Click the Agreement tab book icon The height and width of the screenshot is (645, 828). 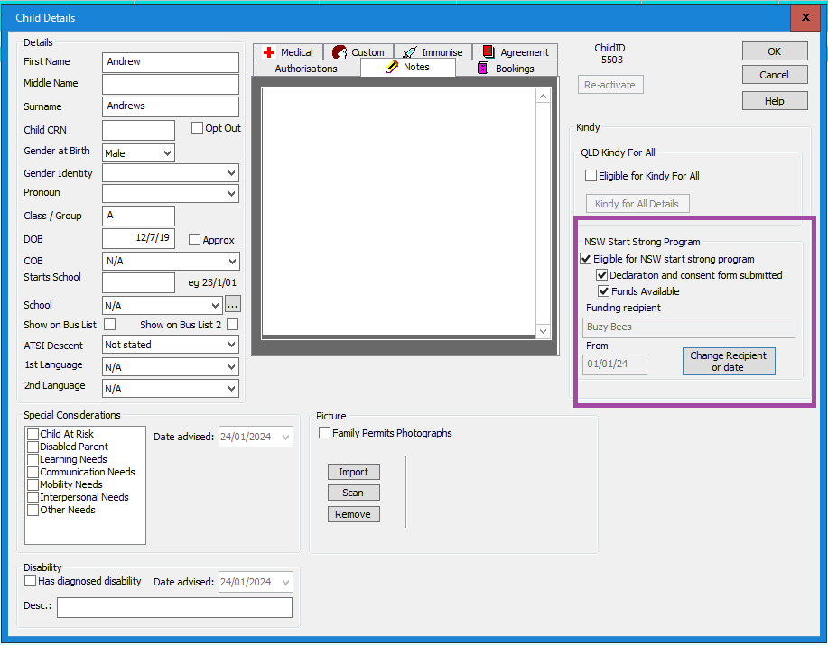click(488, 52)
